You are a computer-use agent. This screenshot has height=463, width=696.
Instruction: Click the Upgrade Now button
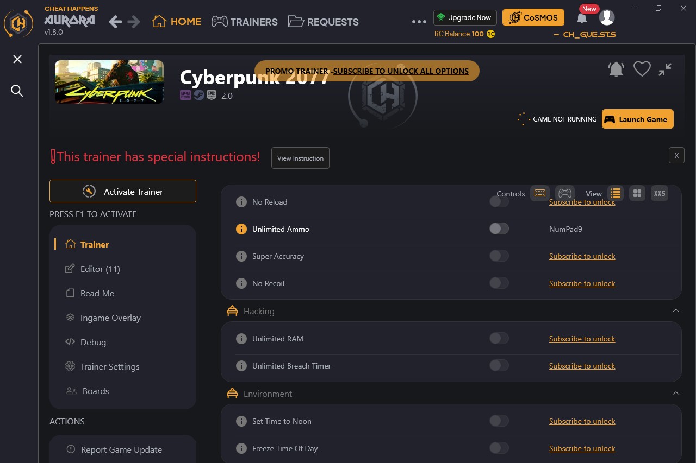[x=465, y=17]
